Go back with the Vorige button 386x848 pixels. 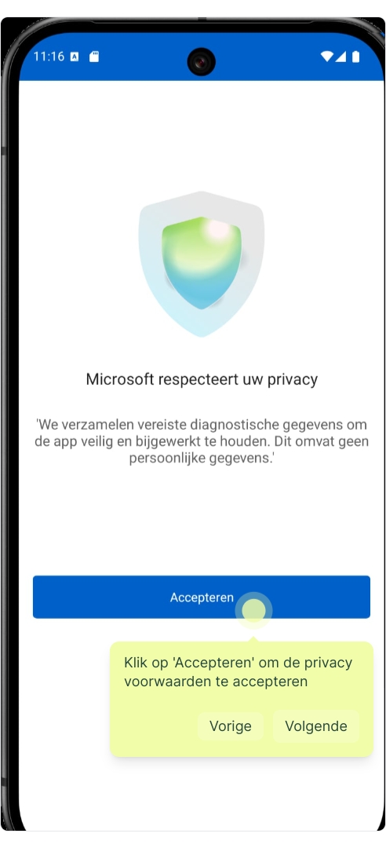pyautogui.click(x=231, y=726)
